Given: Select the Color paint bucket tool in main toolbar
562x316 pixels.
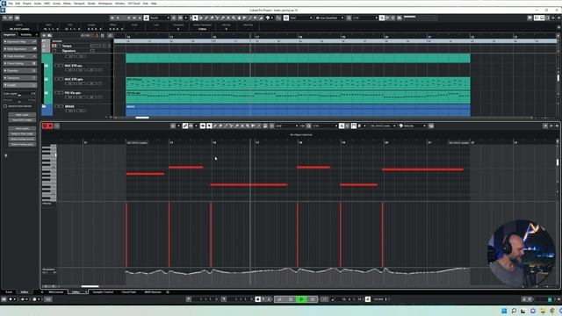Looking at the screenshot, I should pos(268,18).
